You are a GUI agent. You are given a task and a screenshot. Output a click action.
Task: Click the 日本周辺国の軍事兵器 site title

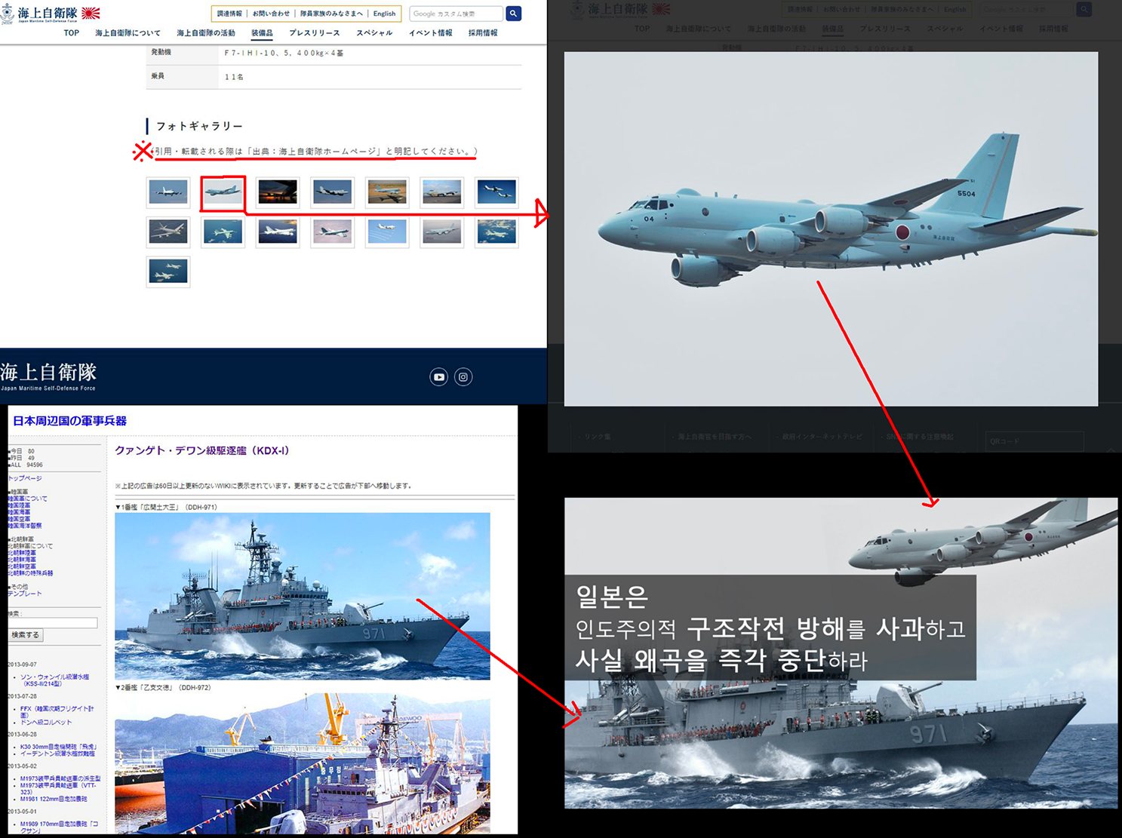point(69,421)
